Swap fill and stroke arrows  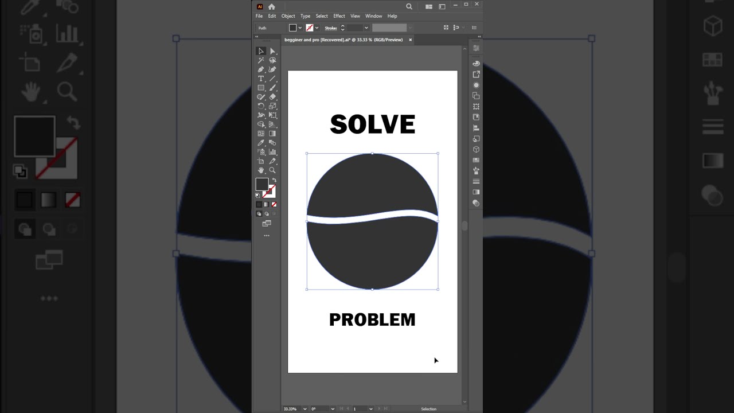tap(274, 180)
